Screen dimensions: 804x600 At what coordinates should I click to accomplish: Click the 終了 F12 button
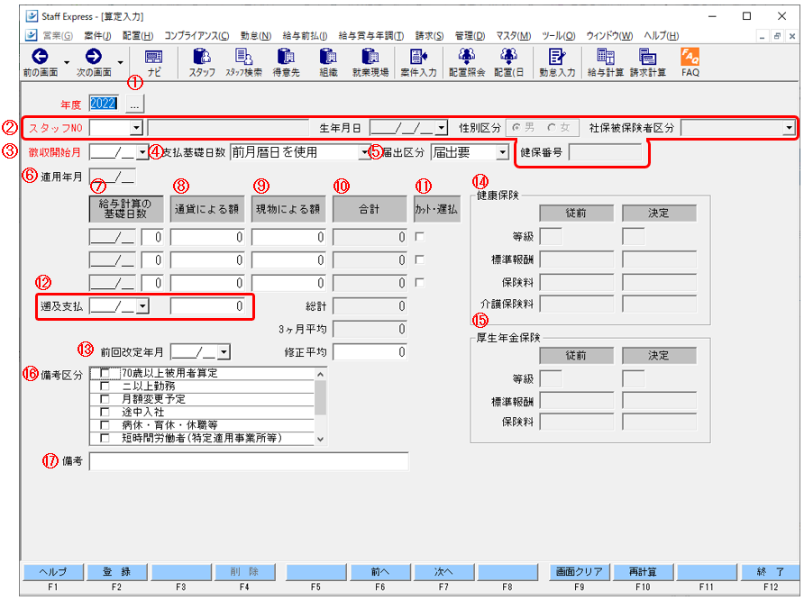click(x=771, y=572)
